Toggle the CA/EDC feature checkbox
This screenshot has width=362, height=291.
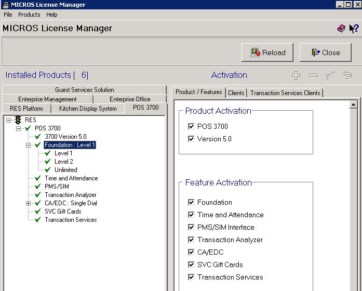191,252
